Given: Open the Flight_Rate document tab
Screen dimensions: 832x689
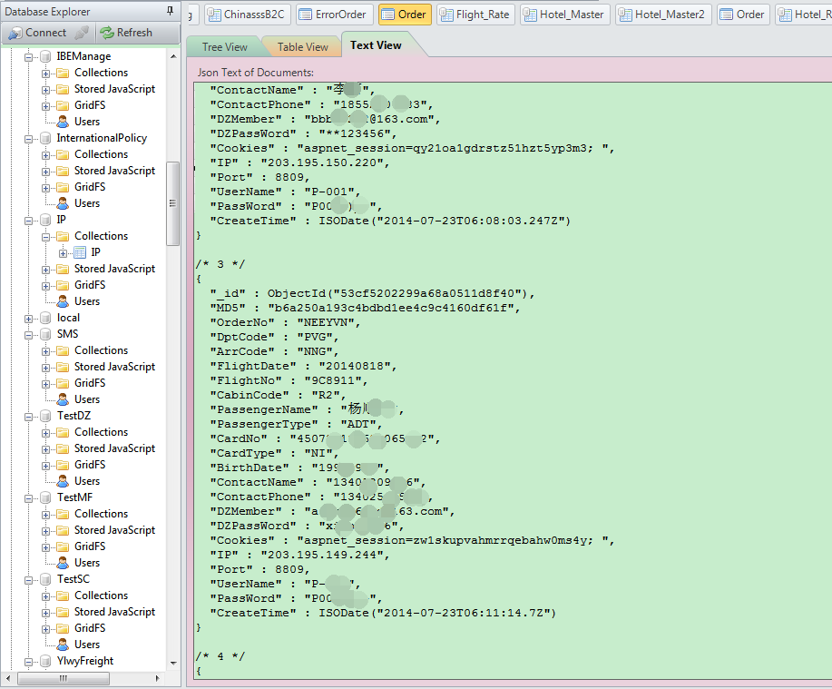Looking at the screenshot, I should tap(476, 15).
